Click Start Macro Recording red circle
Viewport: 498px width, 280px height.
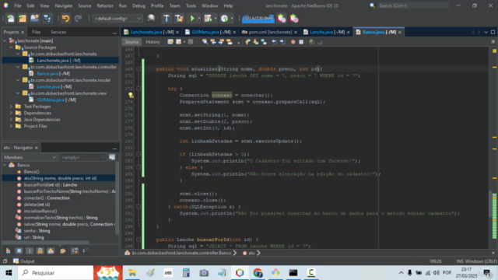click(293, 42)
